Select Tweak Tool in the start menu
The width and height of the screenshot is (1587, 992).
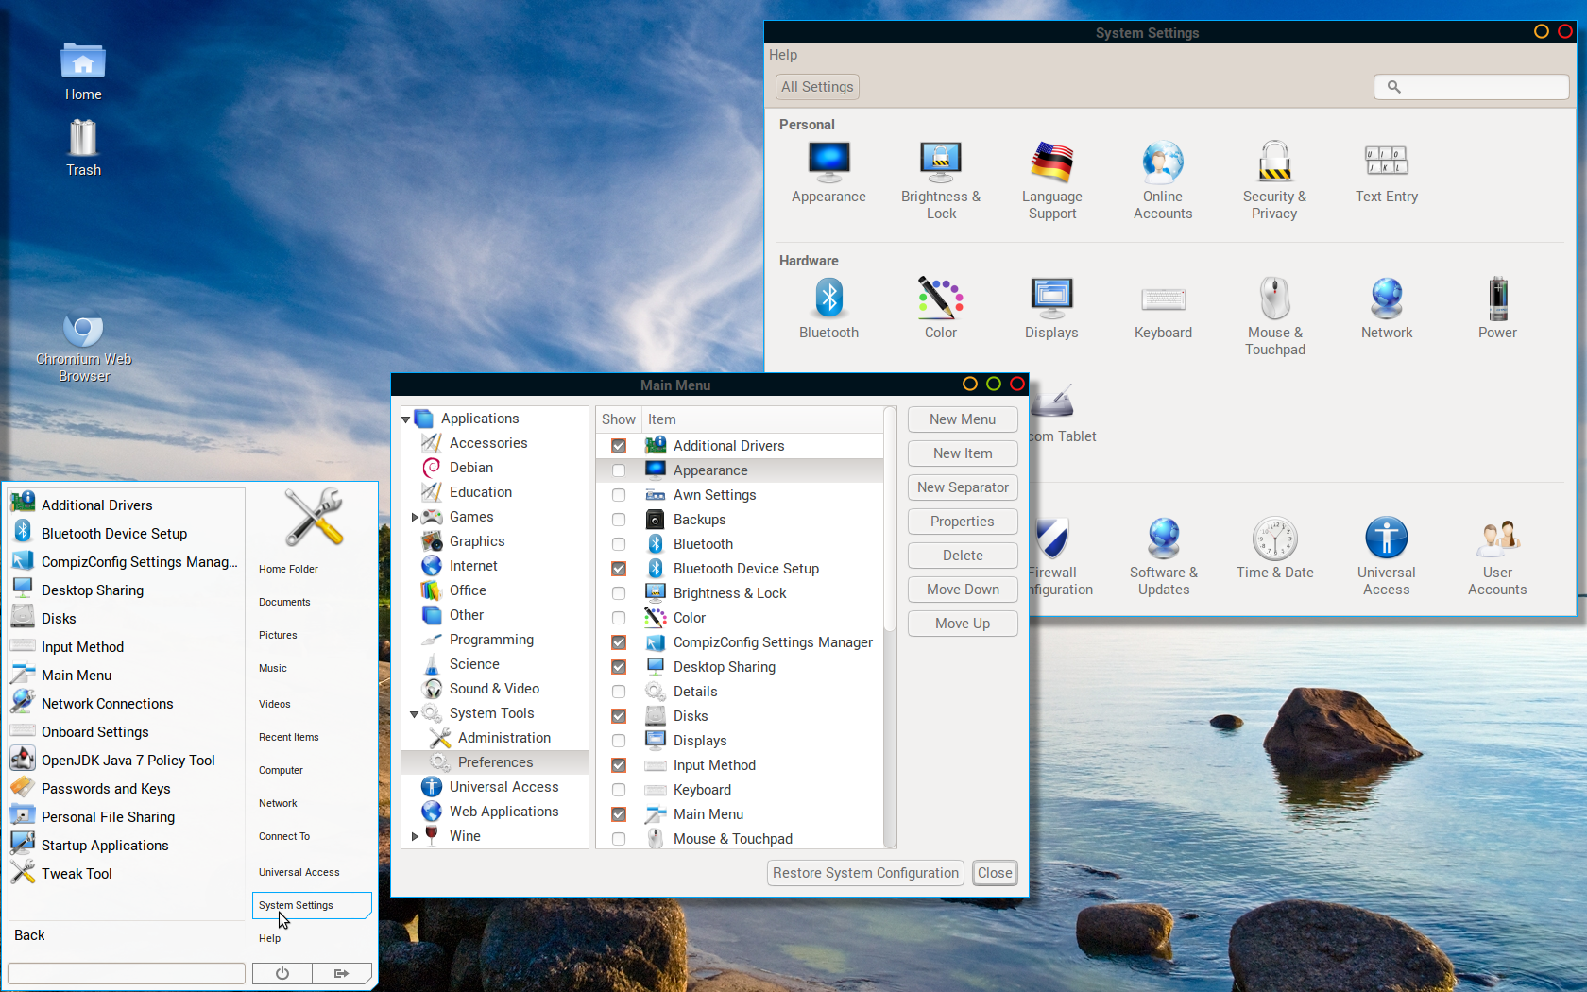point(77,874)
